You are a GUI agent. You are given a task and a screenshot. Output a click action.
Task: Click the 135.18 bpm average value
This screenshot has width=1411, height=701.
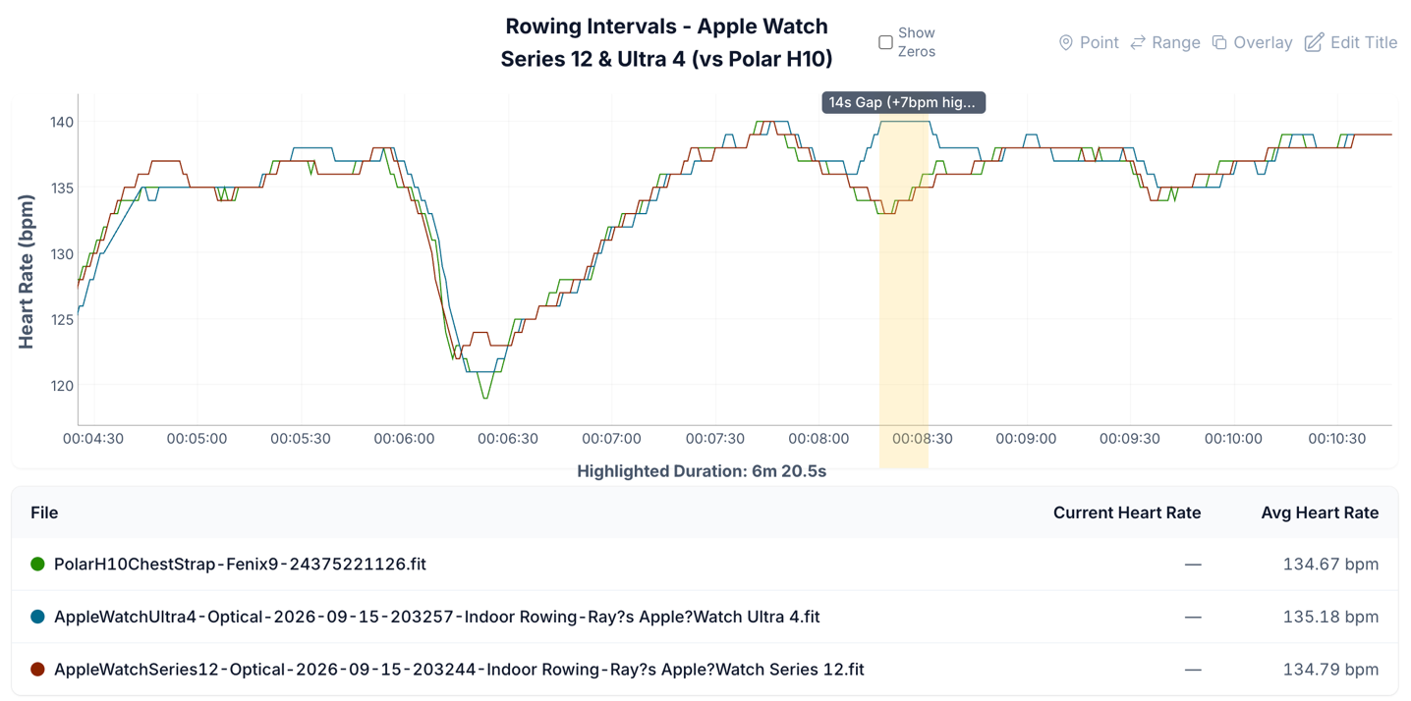tap(1330, 617)
